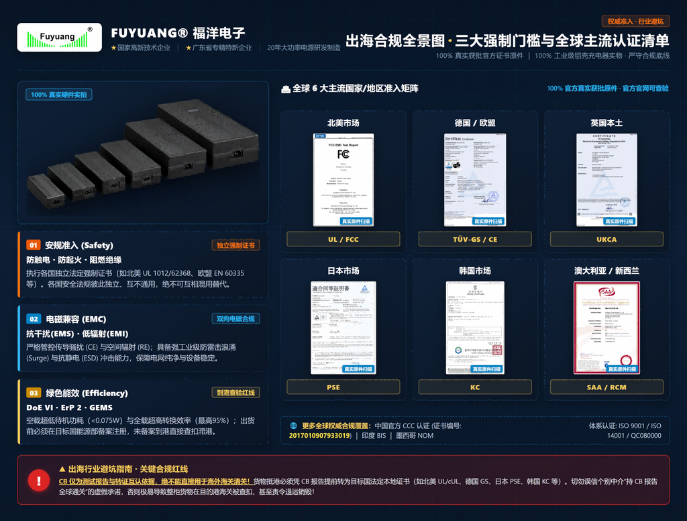The height and width of the screenshot is (521, 687).
Task: Open the Korea KC safety certificate image
Action: tap(475, 328)
